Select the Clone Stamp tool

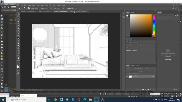click(x=18, y=33)
